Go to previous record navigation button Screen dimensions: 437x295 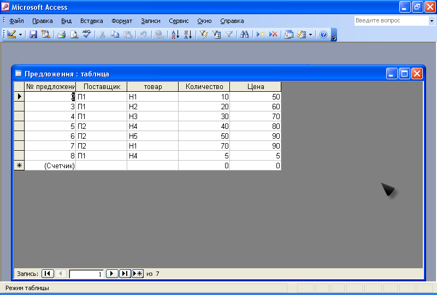click(x=61, y=274)
